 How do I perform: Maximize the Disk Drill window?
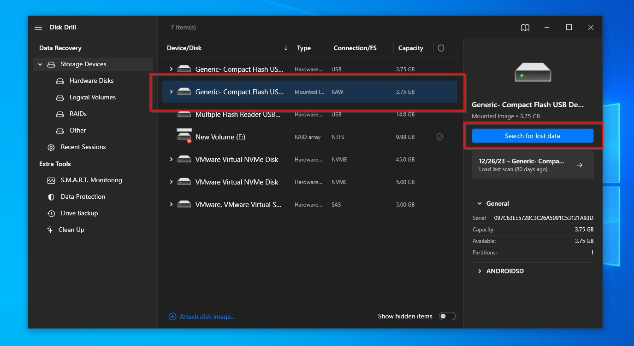tap(569, 28)
